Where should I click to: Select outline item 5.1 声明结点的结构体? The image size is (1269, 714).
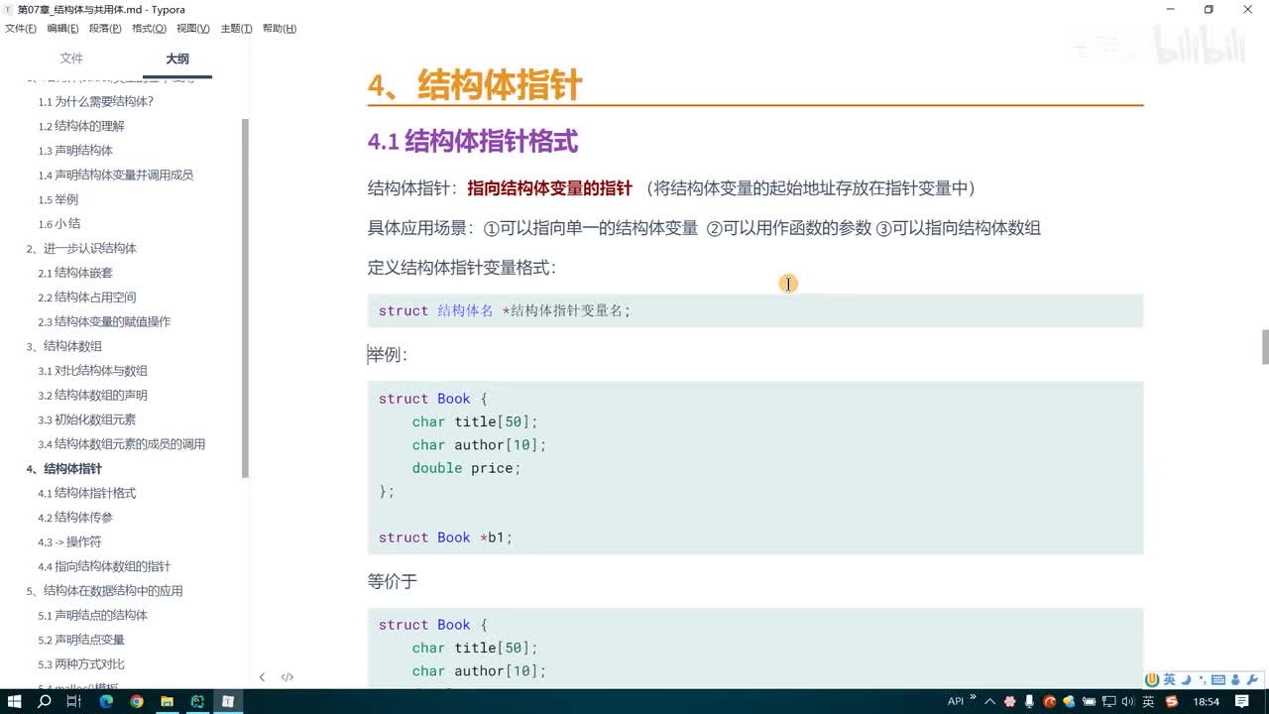[x=93, y=615]
